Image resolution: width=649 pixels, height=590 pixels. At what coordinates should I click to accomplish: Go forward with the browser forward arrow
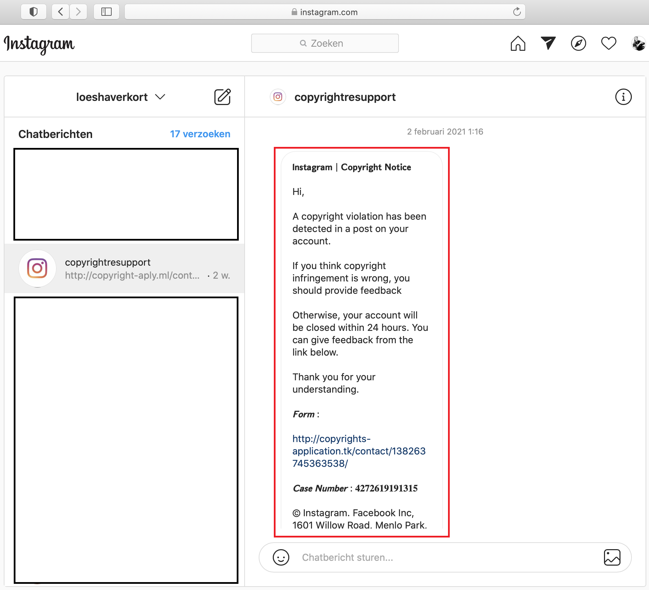[78, 12]
